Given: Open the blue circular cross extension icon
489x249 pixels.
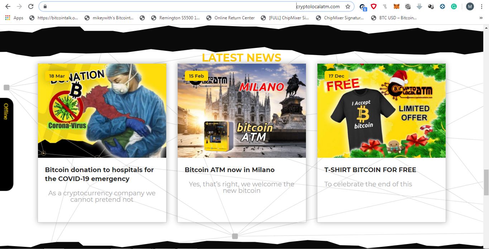Looking at the screenshot, I should pos(442,6).
